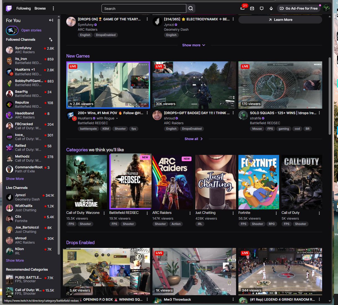Click the sidebar vertical scrollbar
This screenshot has width=338, height=305.
[x=59, y=137]
